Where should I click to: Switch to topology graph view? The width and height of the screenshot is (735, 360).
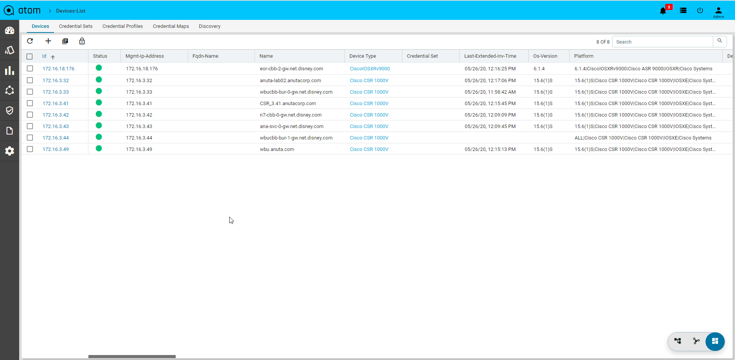point(696,341)
